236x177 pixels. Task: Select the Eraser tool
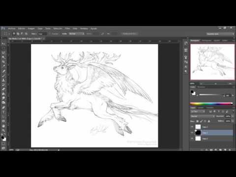coord(3,89)
